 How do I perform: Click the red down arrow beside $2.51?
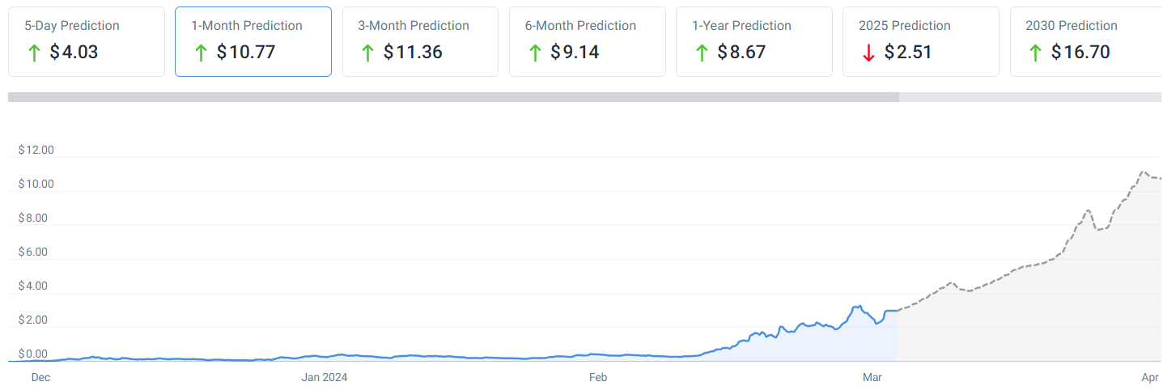pos(868,53)
